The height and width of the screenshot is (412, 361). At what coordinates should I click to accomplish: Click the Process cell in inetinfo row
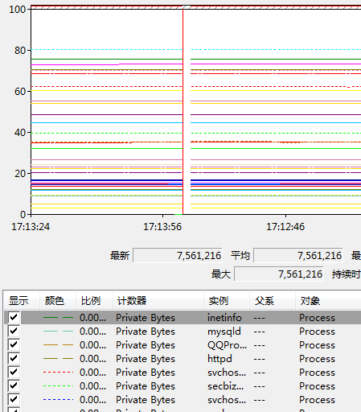317,318
